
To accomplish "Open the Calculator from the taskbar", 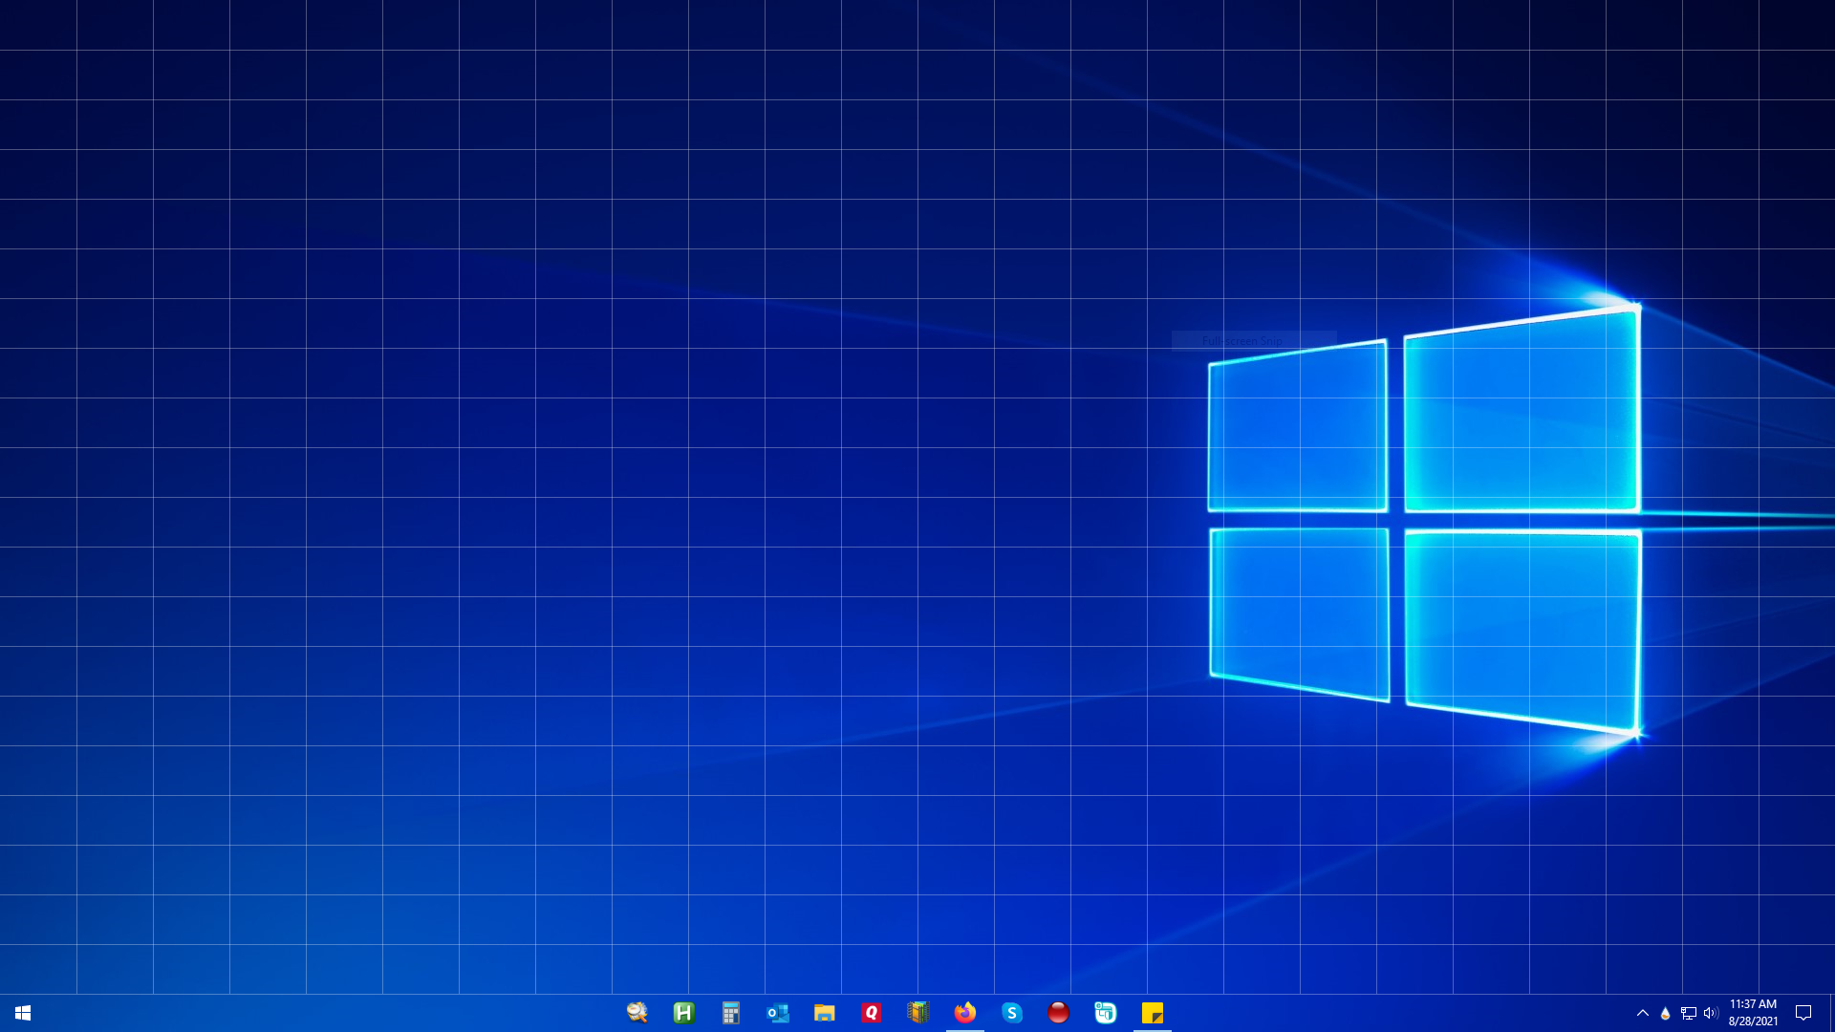I will [x=731, y=1013].
